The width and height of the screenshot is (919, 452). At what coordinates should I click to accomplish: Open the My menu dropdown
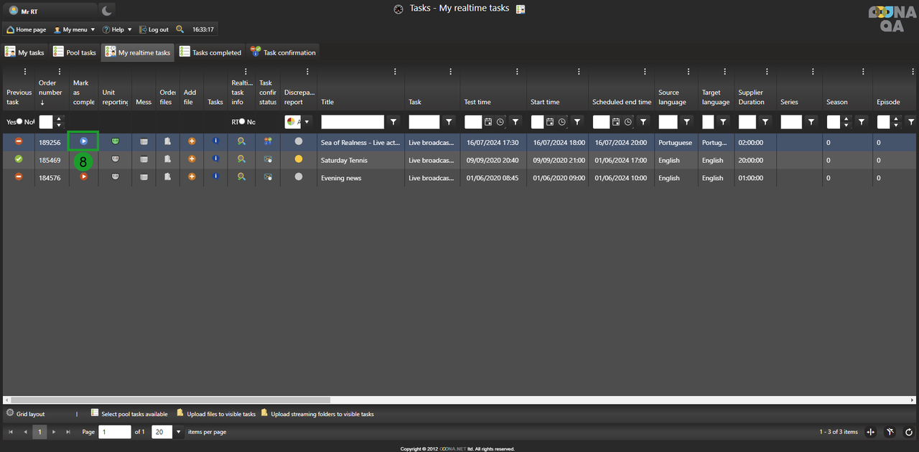coord(75,29)
